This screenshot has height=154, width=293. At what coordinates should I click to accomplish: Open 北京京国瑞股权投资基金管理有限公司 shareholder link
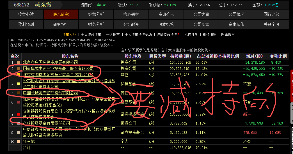click(69, 102)
